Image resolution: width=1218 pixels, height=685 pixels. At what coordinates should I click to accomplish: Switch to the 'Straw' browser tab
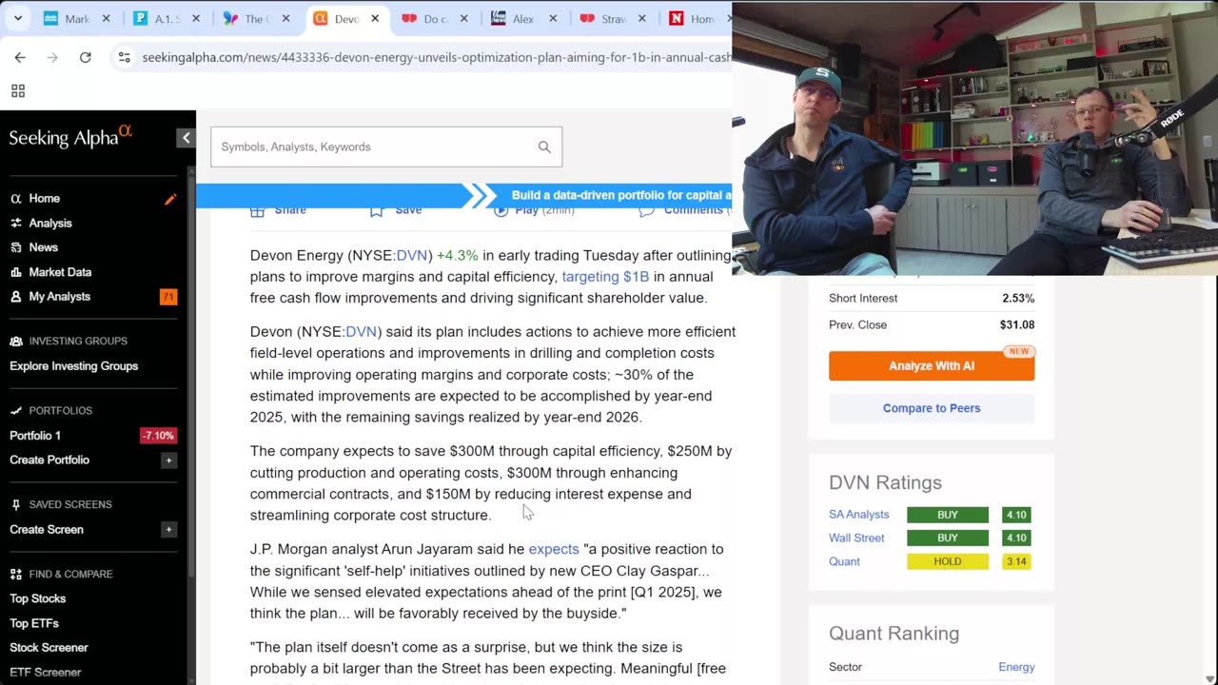613,18
